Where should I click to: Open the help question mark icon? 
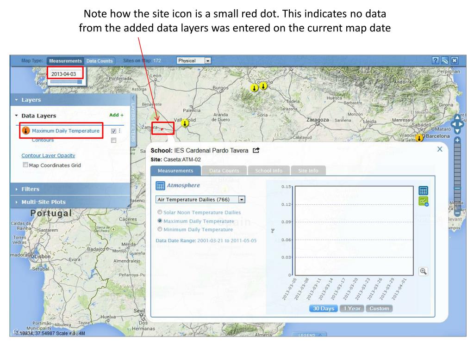(435, 61)
